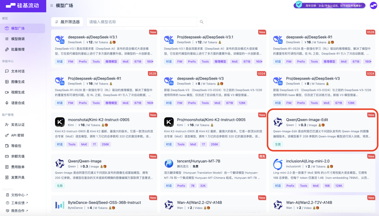Open the 周年回馈 promotion banner
379x216 pixels.
coord(329,5)
